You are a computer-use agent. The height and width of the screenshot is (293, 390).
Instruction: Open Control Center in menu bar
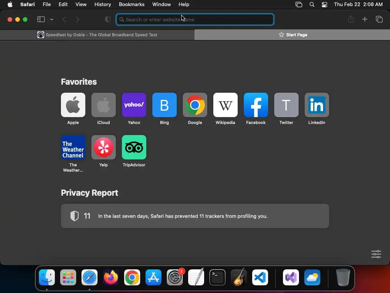pyautogui.click(x=324, y=5)
